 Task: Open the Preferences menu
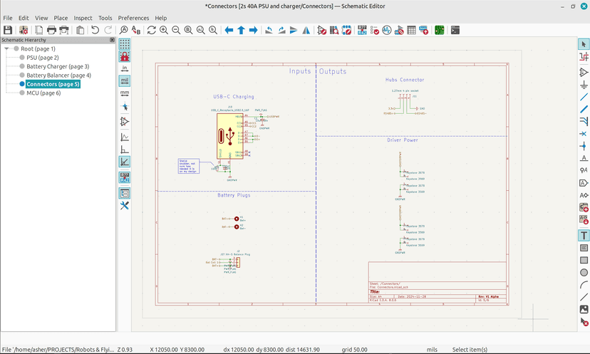[x=133, y=18]
